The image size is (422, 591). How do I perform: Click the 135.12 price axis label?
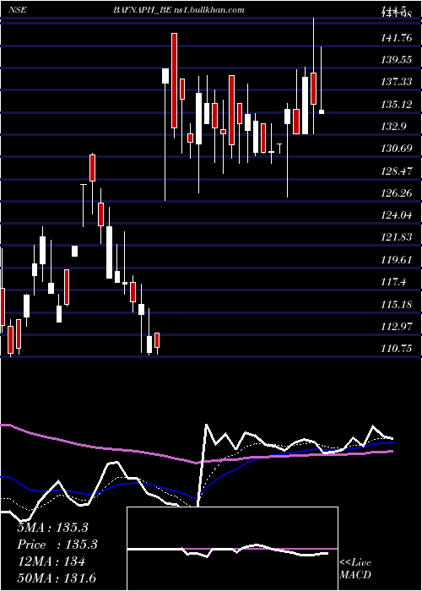[397, 104]
